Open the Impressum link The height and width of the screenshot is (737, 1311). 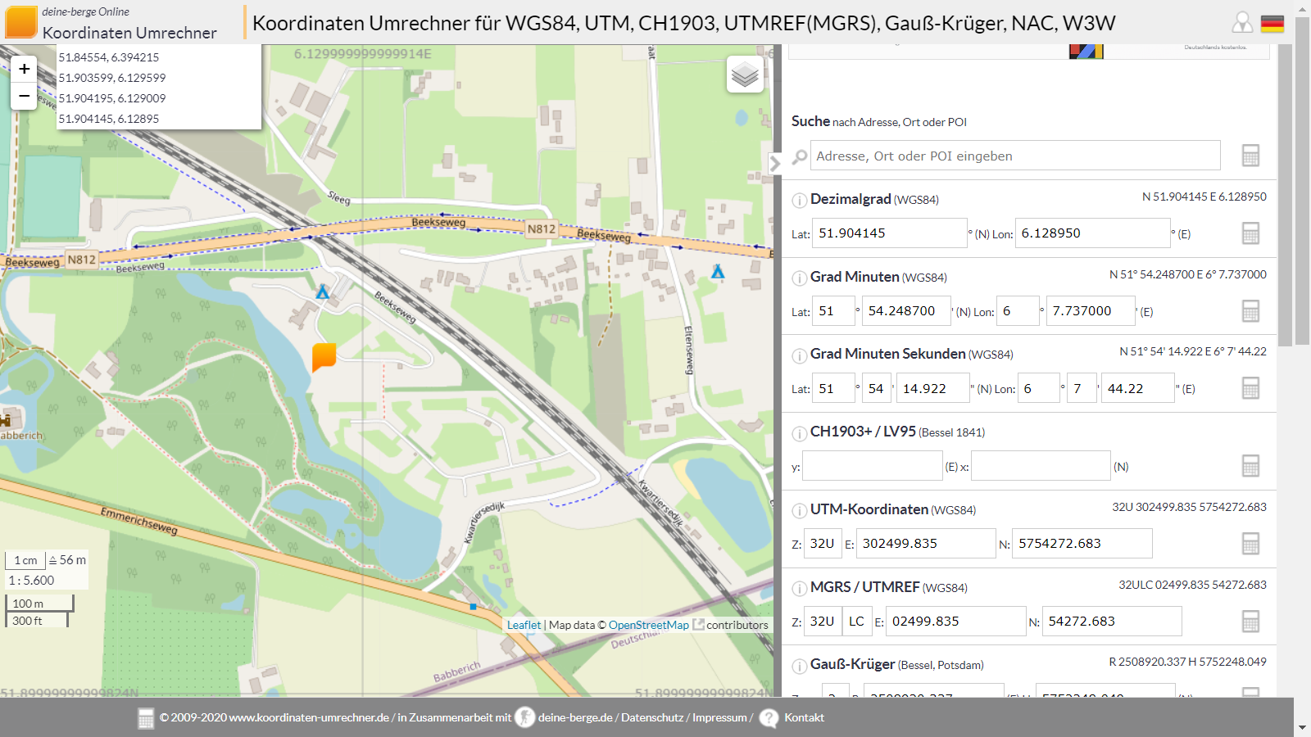coord(719,717)
